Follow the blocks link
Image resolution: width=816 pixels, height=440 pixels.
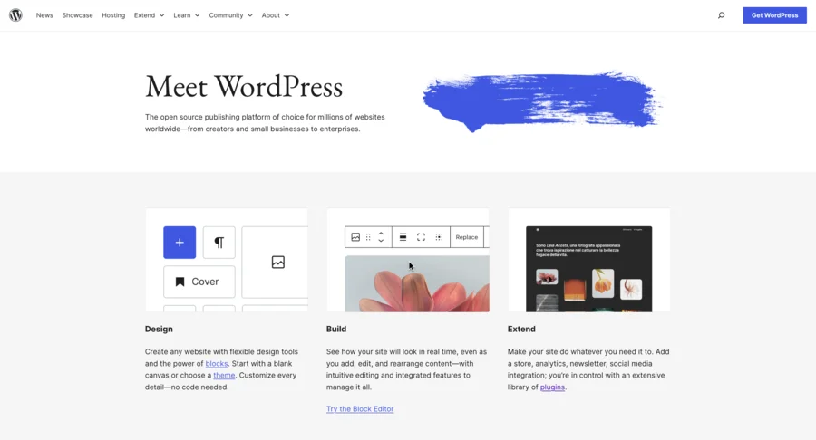[x=217, y=364]
